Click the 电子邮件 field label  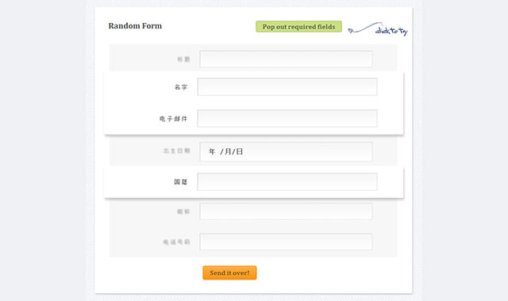[173, 119]
